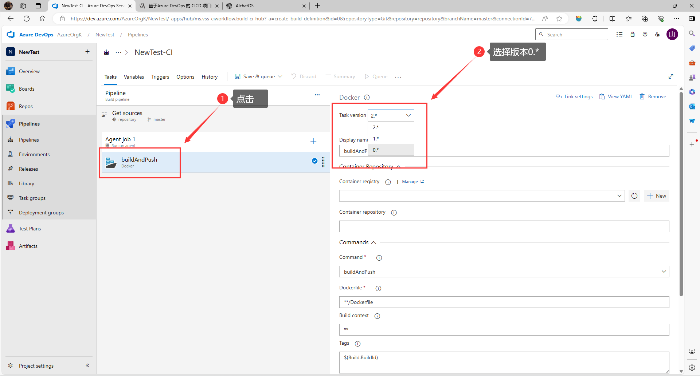Remove the Docker task
The height and width of the screenshot is (376, 700).
[653, 96]
